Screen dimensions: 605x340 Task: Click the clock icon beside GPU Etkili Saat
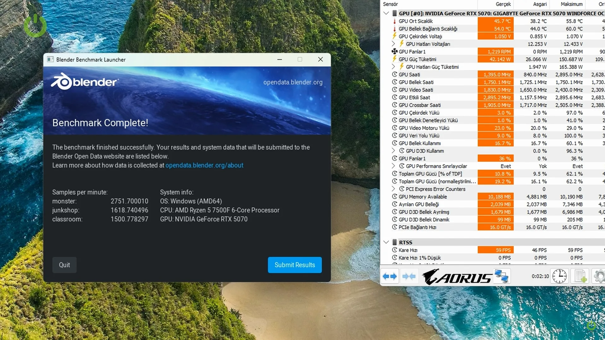(x=394, y=97)
